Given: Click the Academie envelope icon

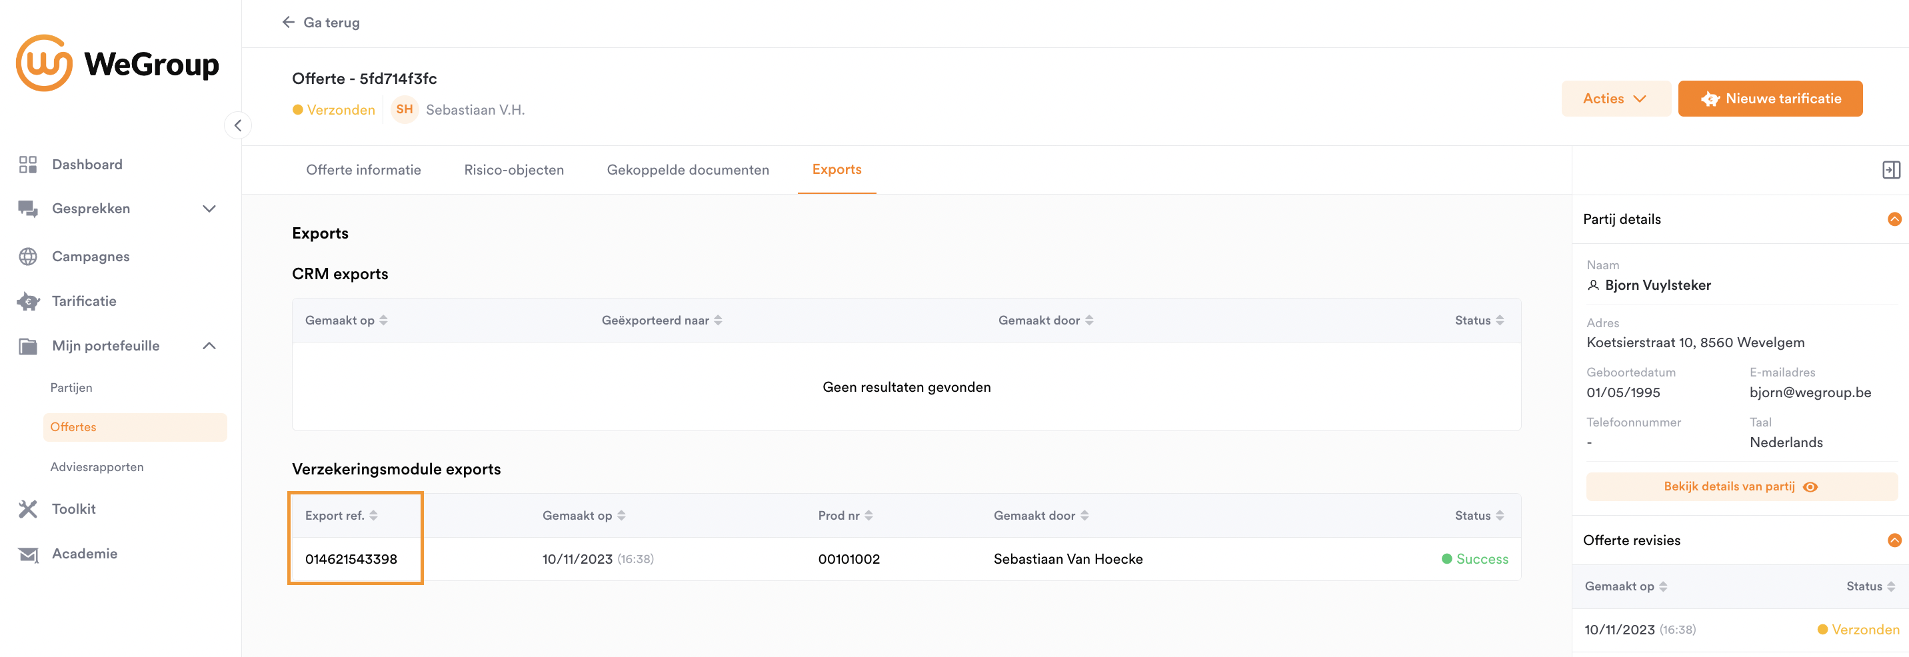Looking at the screenshot, I should 28,554.
